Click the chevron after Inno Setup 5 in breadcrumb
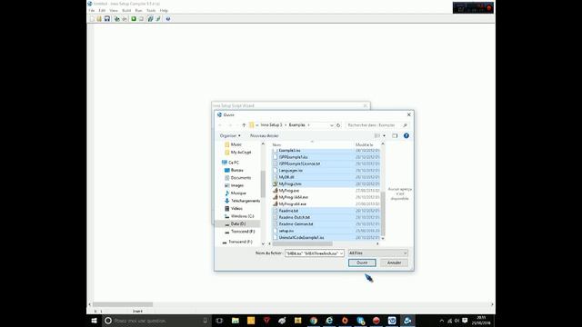582x327 pixels. (x=286, y=125)
